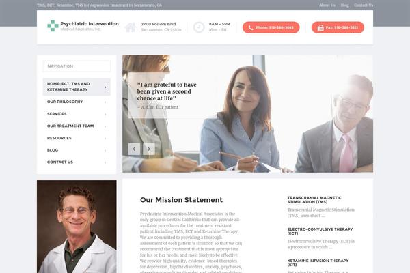Expand arrow beside Our Treatment Team
The width and height of the screenshot is (410, 273).
[x=105, y=126]
